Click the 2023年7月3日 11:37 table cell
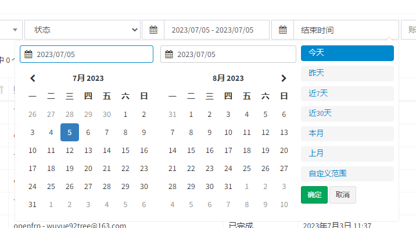 pos(337,225)
